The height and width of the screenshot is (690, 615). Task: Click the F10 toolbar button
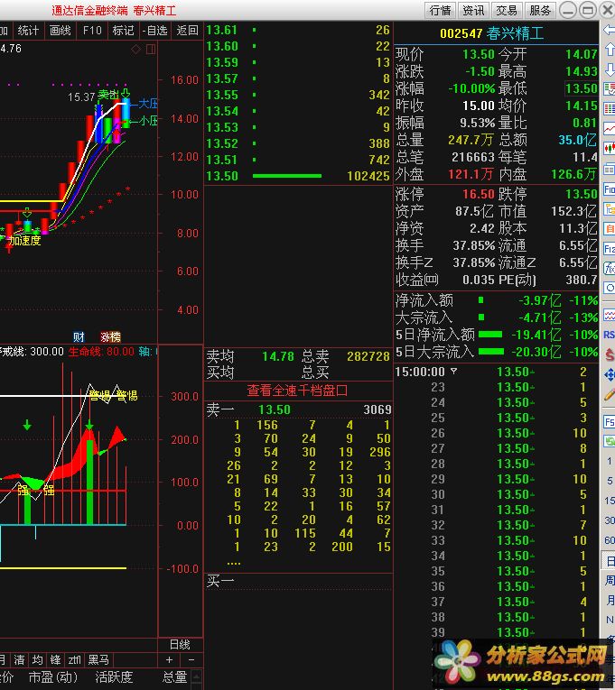click(92, 31)
